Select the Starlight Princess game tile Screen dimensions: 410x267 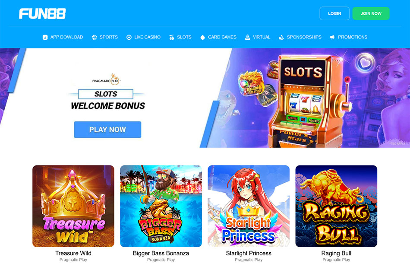(249, 206)
